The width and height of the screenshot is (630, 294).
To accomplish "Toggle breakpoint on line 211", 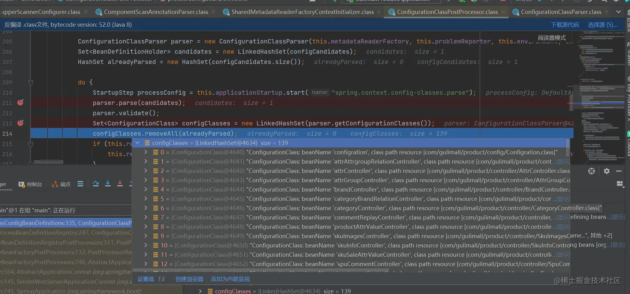I will click(x=20, y=103).
